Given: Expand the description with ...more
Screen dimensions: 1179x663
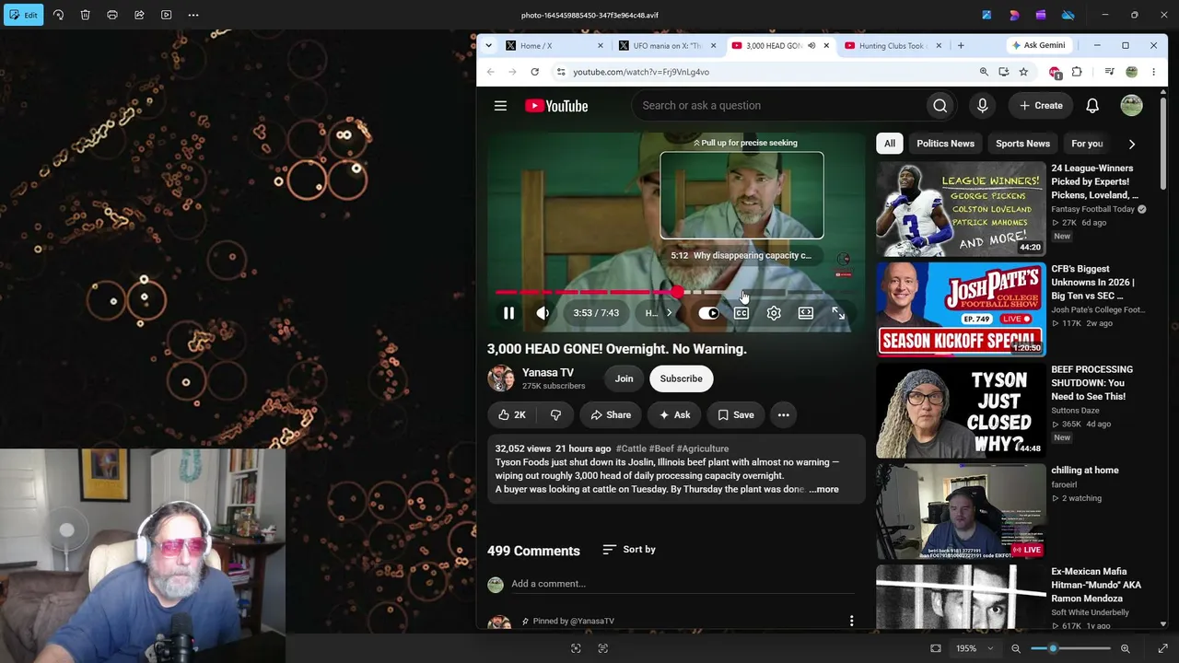Looking at the screenshot, I should pyautogui.click(x=824, y=490).
